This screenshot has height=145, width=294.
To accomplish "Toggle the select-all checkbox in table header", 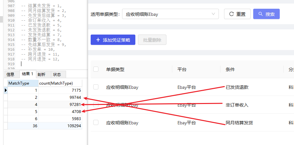I will pyautogui.click(x=96, y=69).
